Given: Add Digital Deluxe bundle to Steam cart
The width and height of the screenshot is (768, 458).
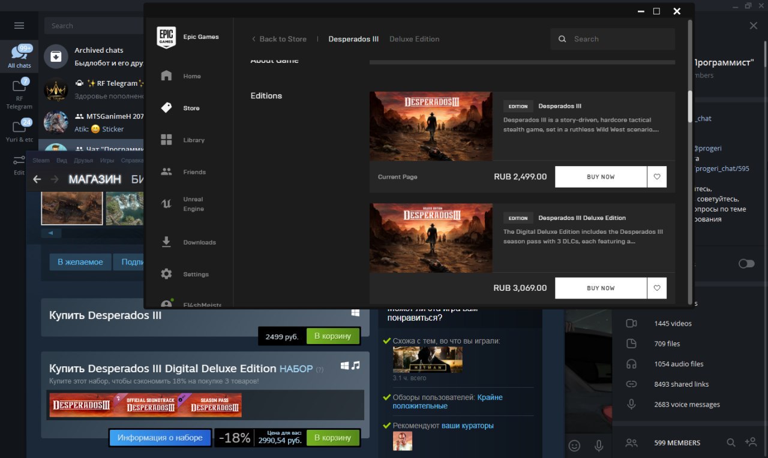Looking at the screenshot, I should tap(332, 438).
